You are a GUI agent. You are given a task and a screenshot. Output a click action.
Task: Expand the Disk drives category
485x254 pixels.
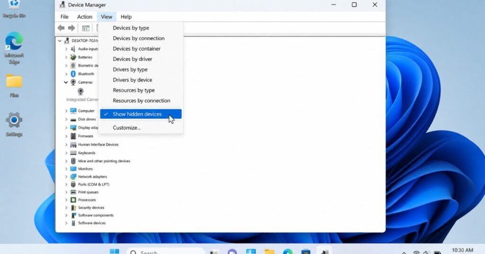[66, 119]
